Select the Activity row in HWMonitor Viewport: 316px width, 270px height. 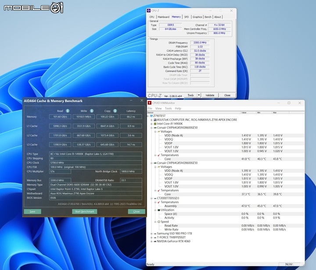point(226,218)
